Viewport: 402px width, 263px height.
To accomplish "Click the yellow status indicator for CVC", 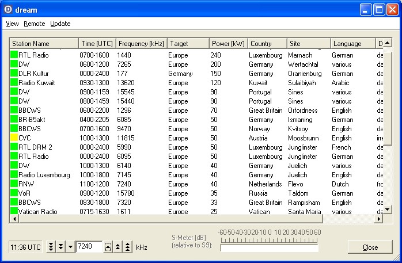I will (x=14, y=138).
